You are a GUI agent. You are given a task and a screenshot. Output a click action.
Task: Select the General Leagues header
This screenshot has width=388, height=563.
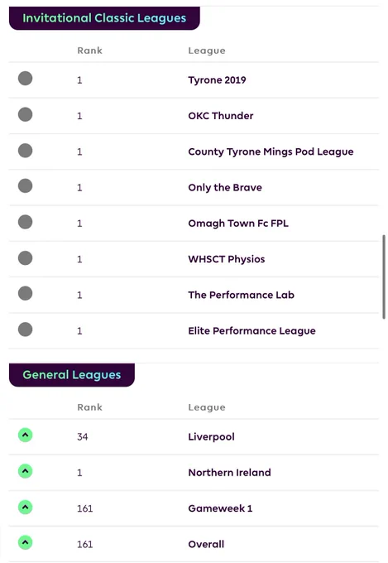[72, 375]
